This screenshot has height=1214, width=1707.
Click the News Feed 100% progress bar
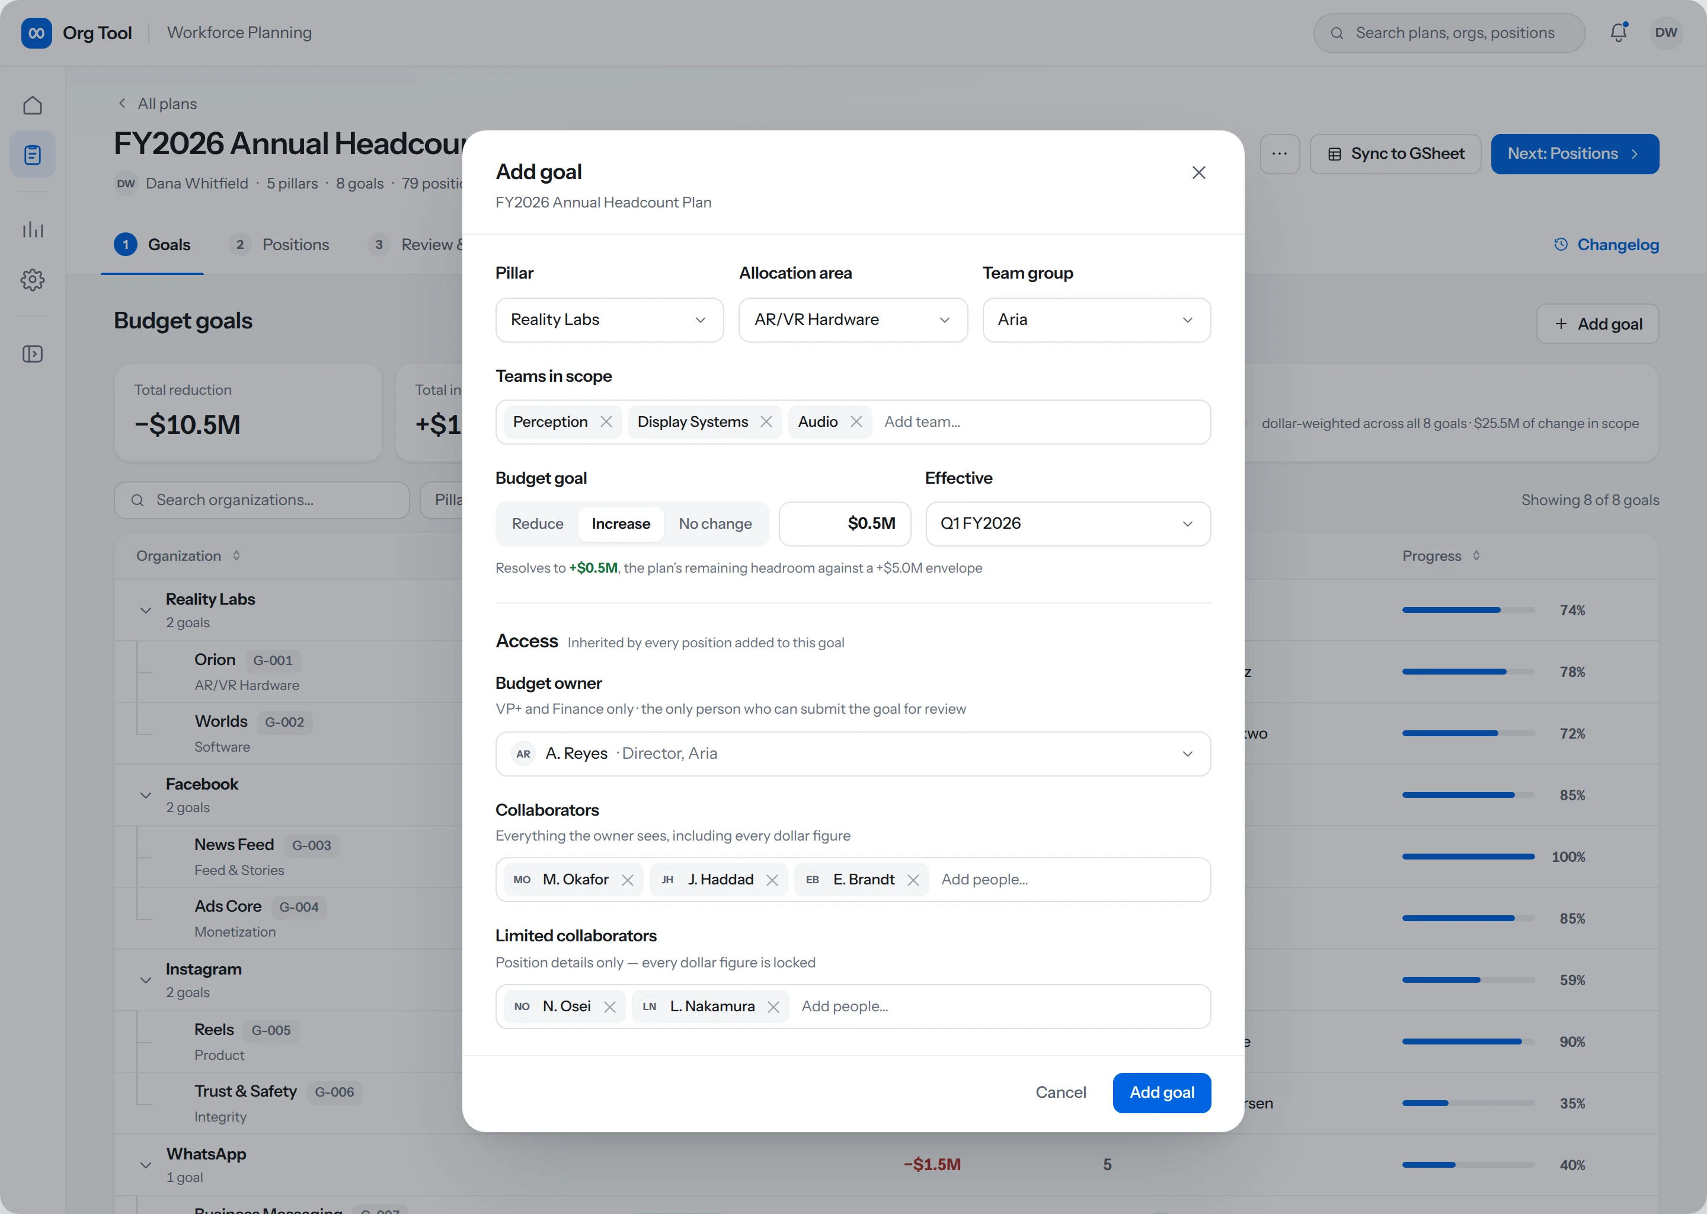1468,857
